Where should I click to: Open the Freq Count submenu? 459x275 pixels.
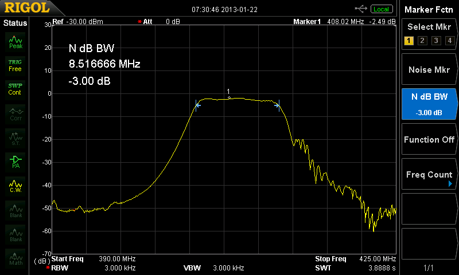click(429, 175)
